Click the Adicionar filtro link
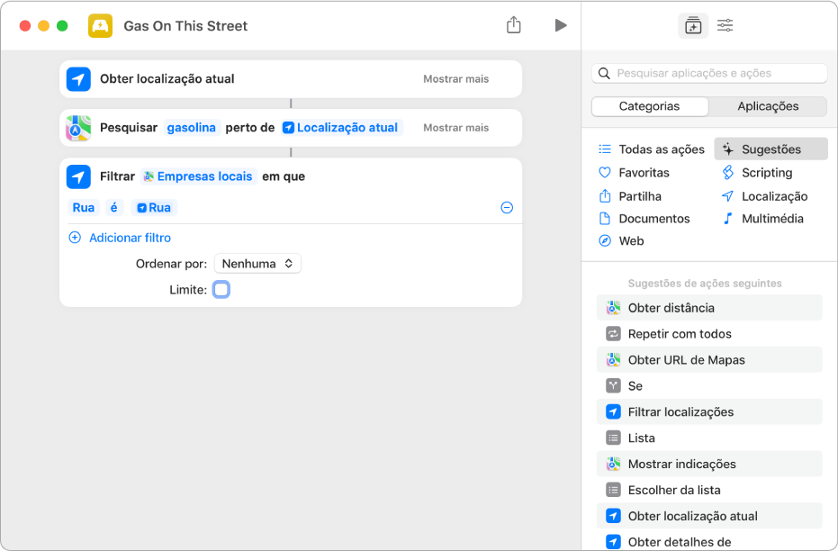This screenshot has width=838, height=551. coord(130,238)
